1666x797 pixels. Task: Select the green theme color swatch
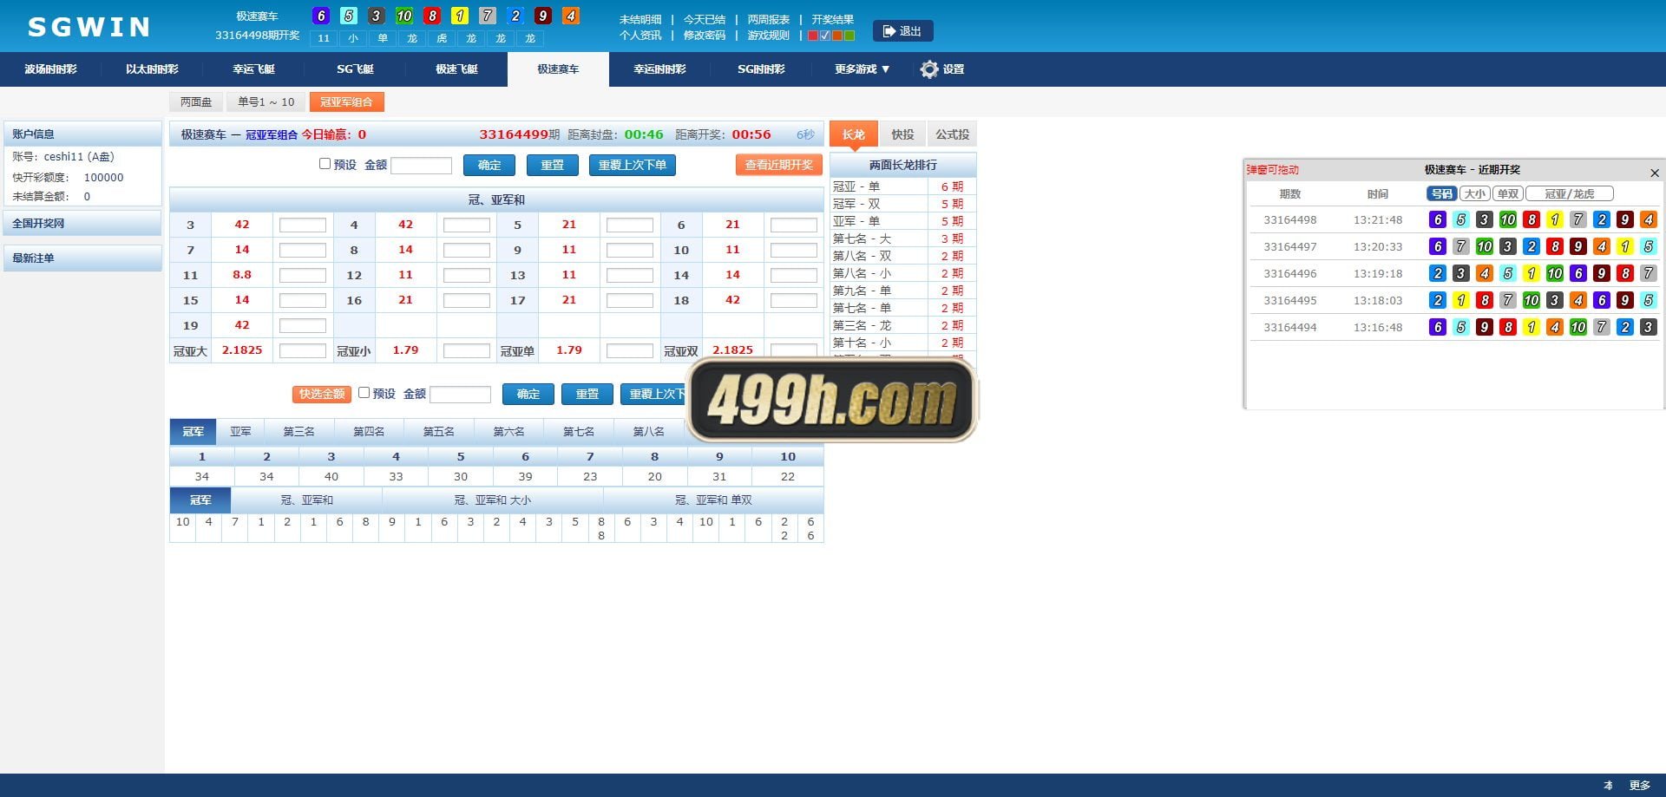coord(849,36)
